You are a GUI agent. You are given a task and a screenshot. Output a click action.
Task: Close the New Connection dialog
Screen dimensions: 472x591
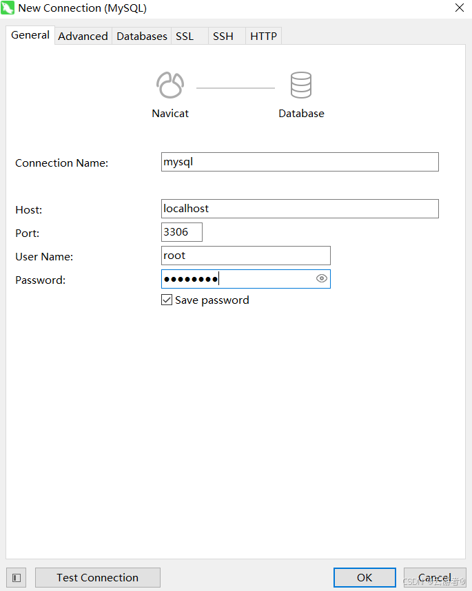click(x=459, y=8)
